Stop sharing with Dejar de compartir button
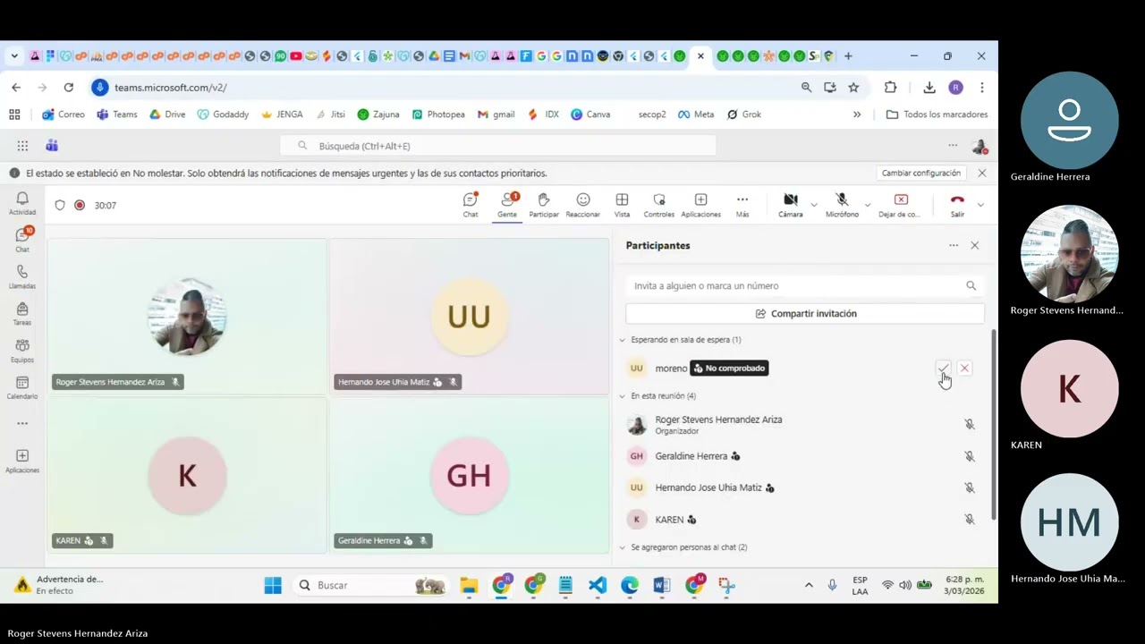 pyautogui.click(x=900, y=205)
